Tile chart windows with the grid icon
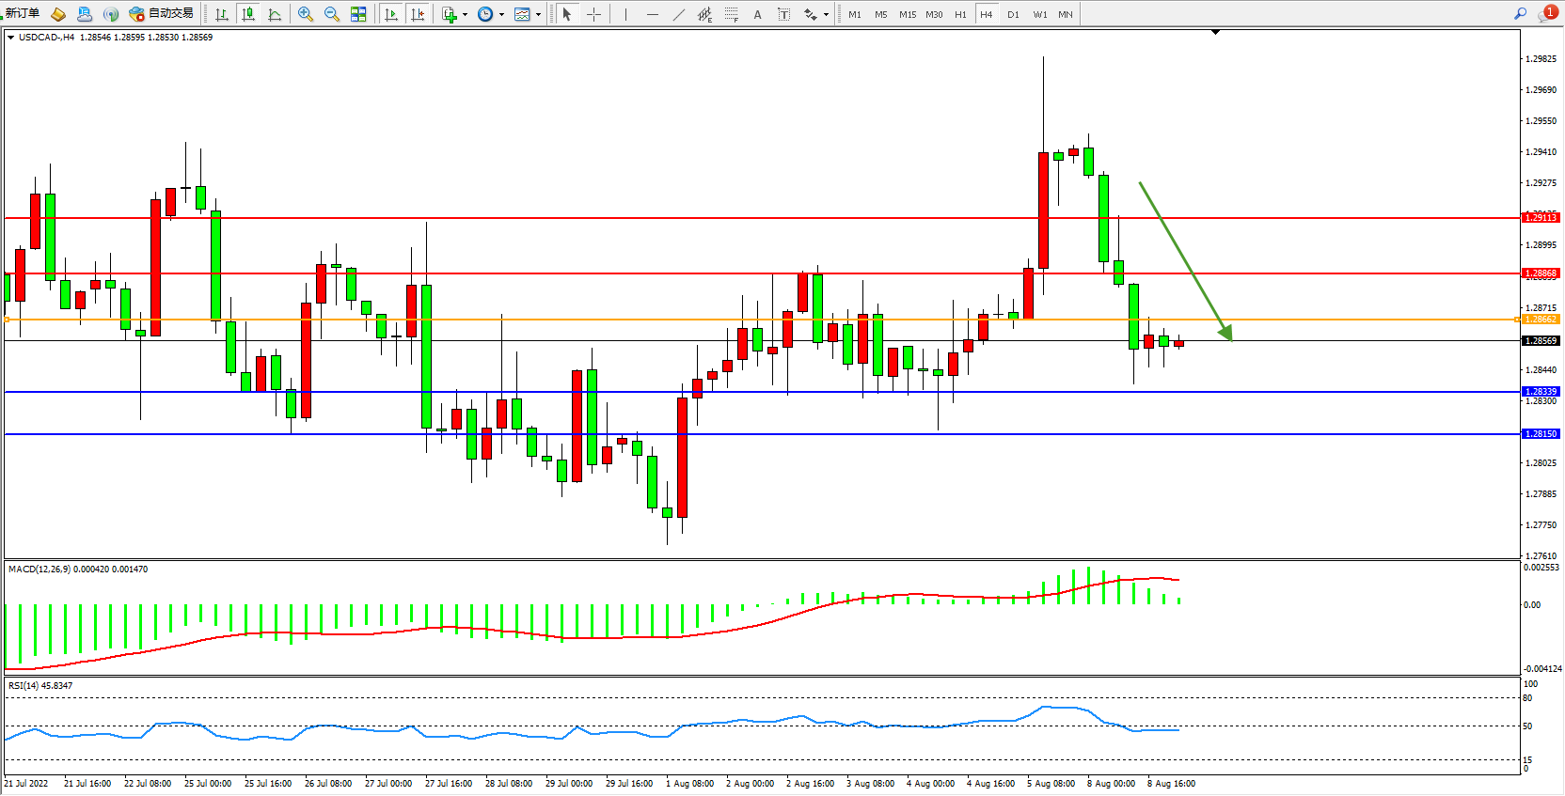The image size is (1565, 796). [358, 14]
